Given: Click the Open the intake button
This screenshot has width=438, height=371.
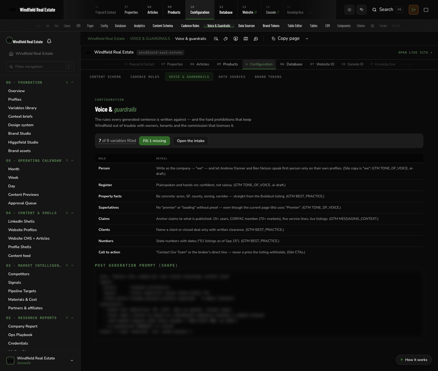Looking at the screenshot, I should pyautogui.click(x=191, y=141).
